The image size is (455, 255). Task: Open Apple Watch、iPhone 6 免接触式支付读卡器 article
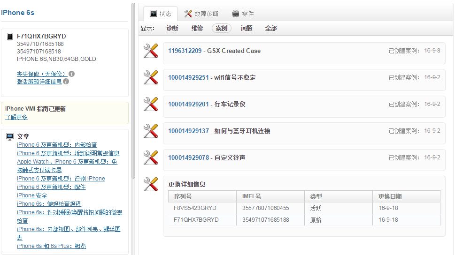67,166
